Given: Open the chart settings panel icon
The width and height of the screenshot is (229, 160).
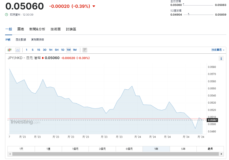Looking at the screenshot, I should click(x=85, y=50).
